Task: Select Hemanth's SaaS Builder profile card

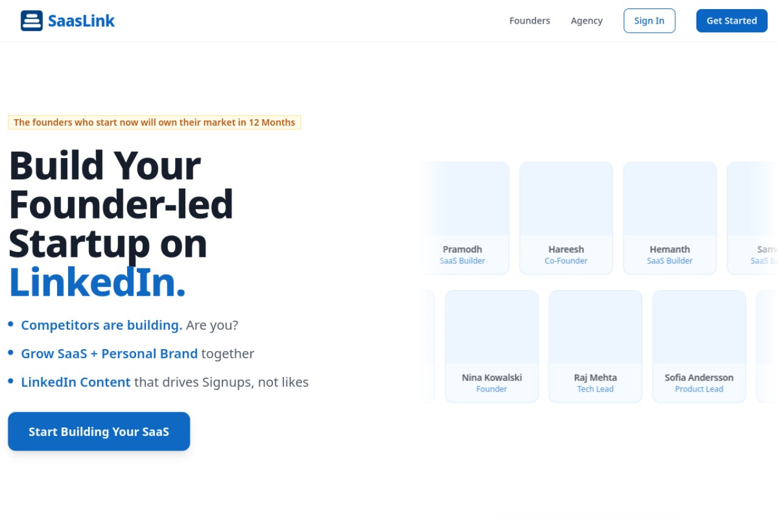Action: coord(670,218)
